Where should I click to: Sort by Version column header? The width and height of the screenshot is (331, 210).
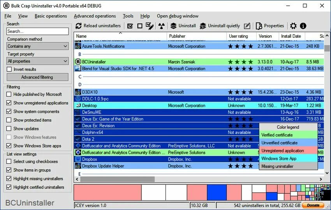click(x=268, y=36)
